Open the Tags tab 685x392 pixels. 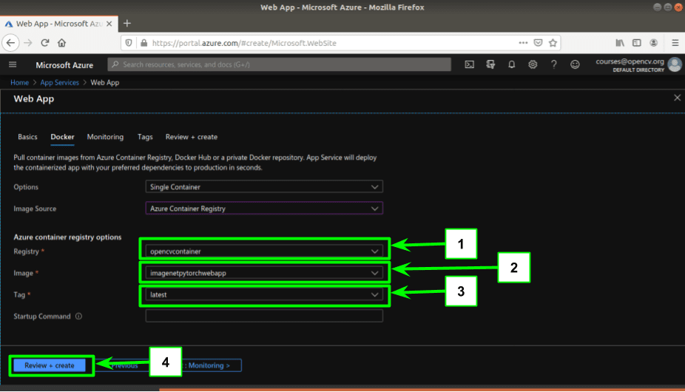[145, 137]
